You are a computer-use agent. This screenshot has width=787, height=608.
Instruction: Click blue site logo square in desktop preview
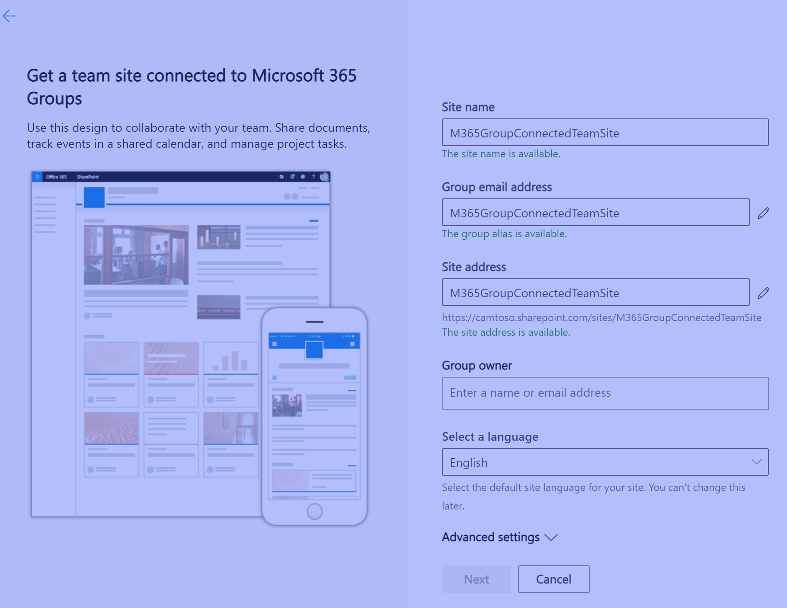94,197
